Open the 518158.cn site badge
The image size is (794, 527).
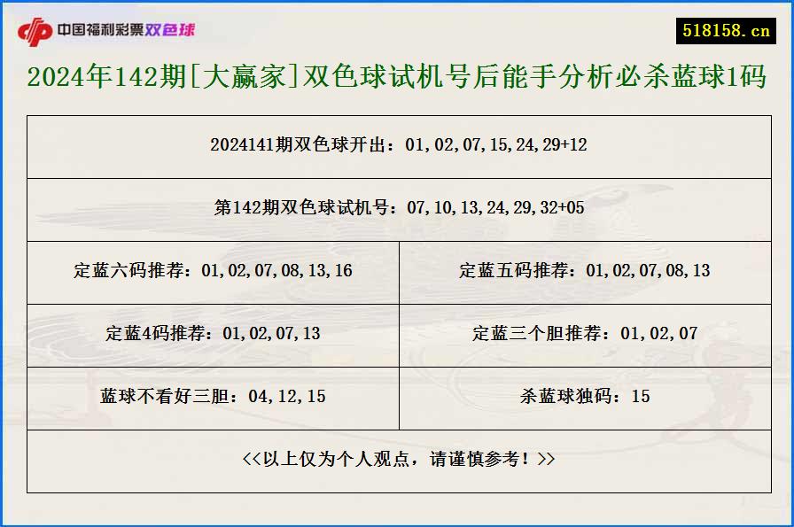[x=726, y=27]
